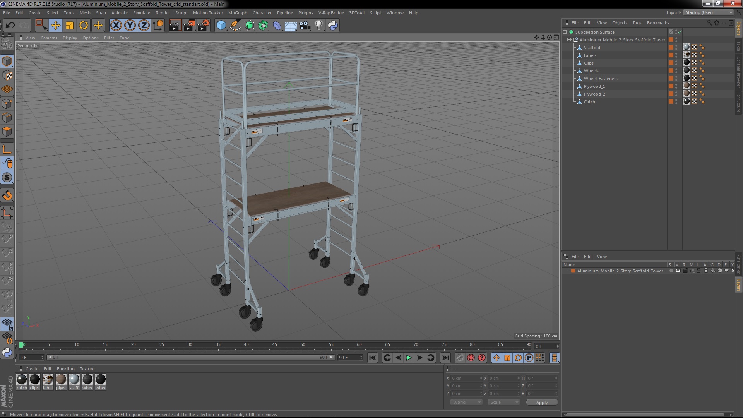The width and height of the screenshot is (743, 418).
Task: Open the File menu
Action: pyautogui.click(x=7, y=13)
